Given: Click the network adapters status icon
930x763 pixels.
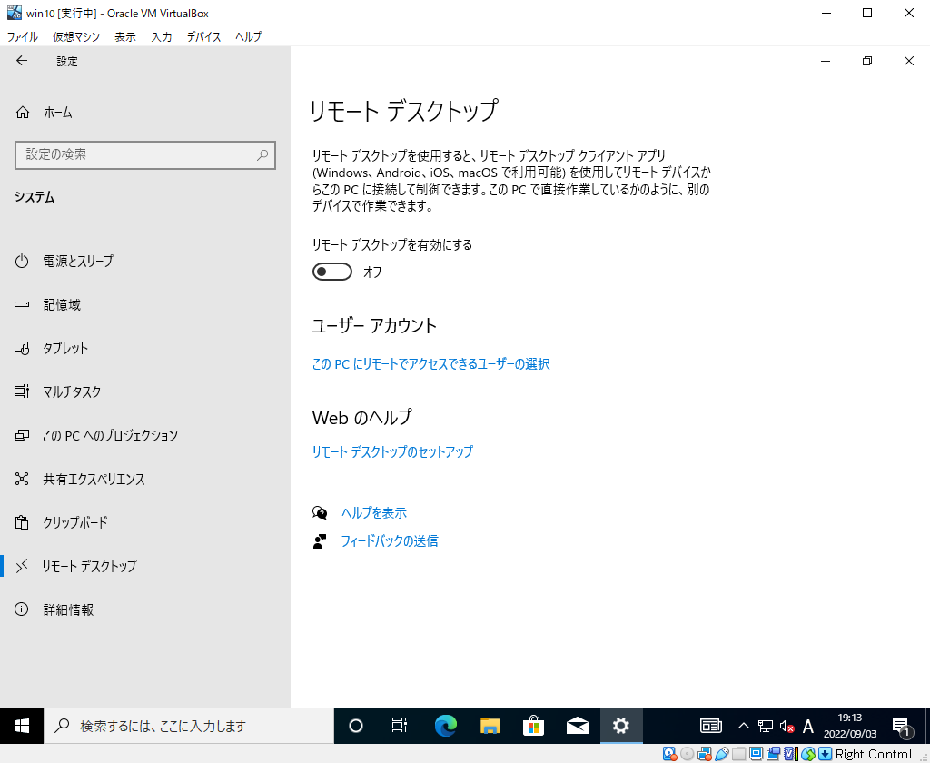Looking at the screenshot, I should [x=706, y=754].
